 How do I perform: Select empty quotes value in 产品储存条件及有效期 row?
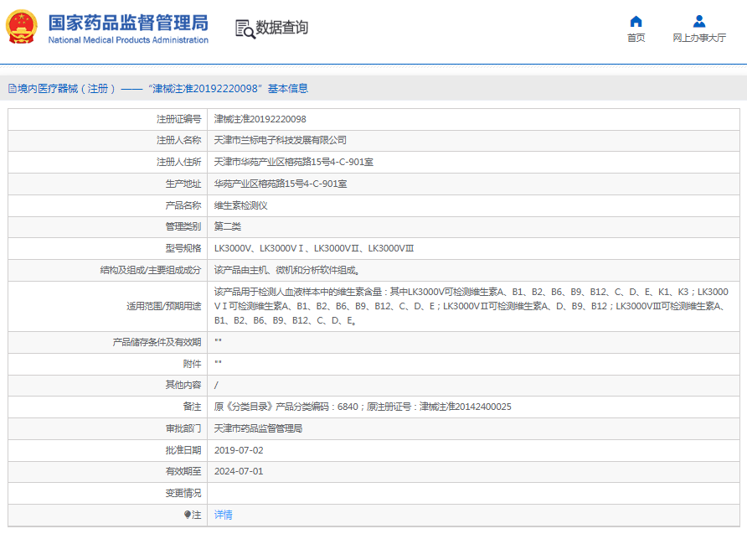219,341
